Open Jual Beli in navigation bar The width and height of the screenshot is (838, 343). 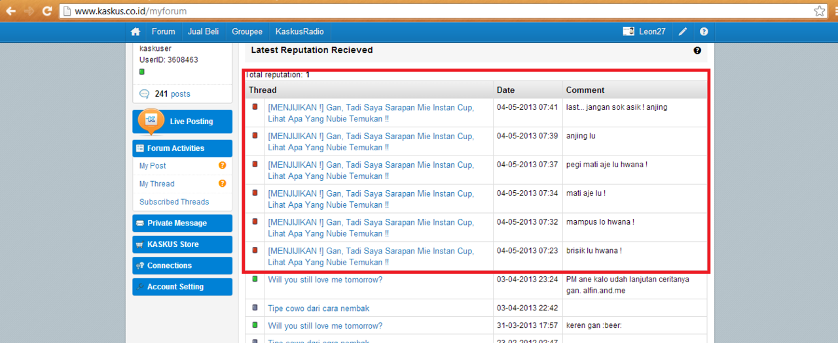(203, 31)
